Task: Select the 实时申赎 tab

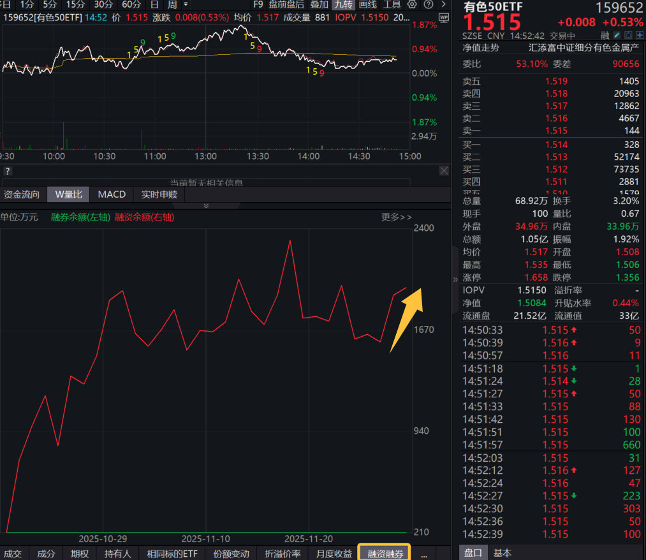Action: tap(159, 195)
